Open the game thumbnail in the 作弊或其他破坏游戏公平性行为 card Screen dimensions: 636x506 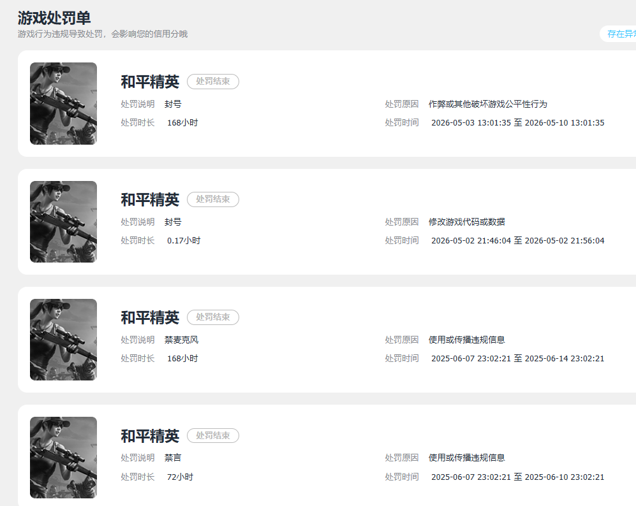[x=63, y=103]
